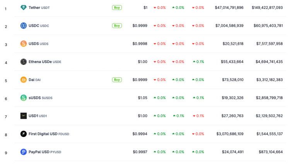This screenshot has height=166, width=290.
Task: Click the Ethena USDe coin logo
Action: click(24, 62)
